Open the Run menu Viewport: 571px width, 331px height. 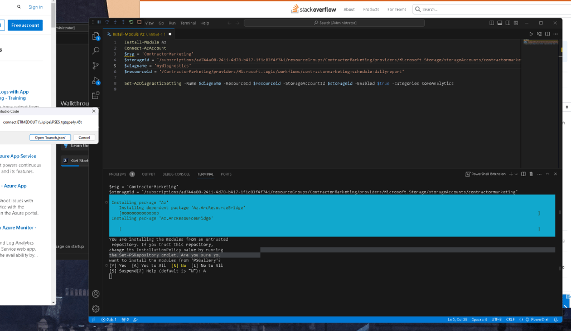(172, 23)
